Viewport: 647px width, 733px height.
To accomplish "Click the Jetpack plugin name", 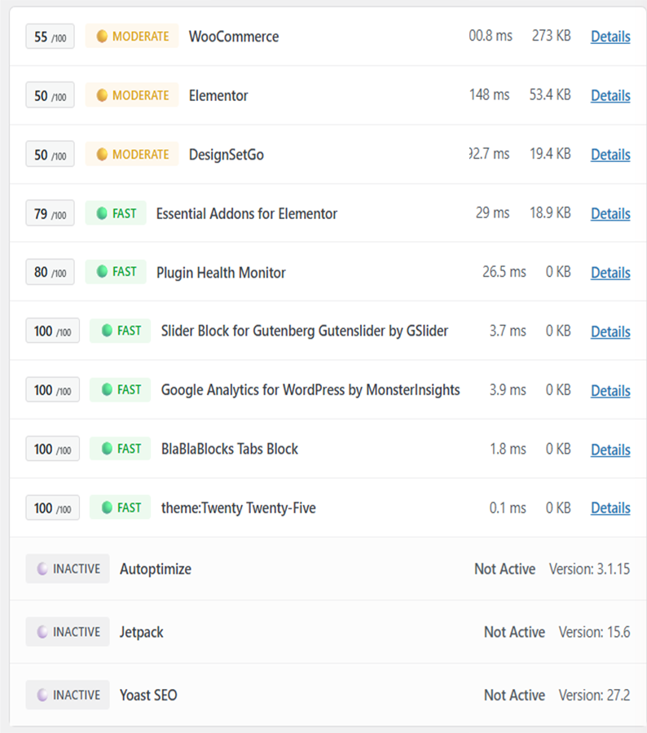I will pos(141,632).
